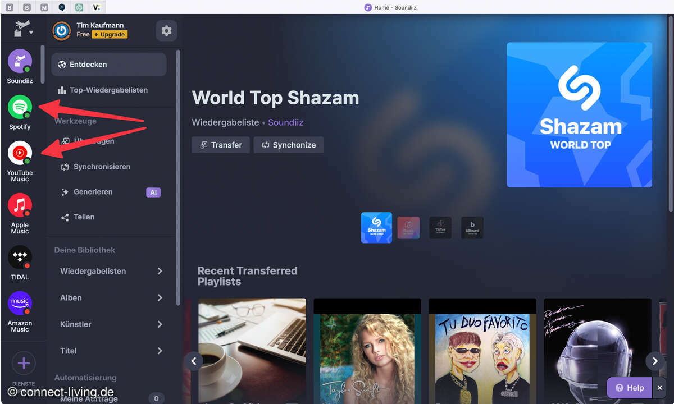Select the Spotify service icon
The image size is (674, 404).
(x=20, y=107)
